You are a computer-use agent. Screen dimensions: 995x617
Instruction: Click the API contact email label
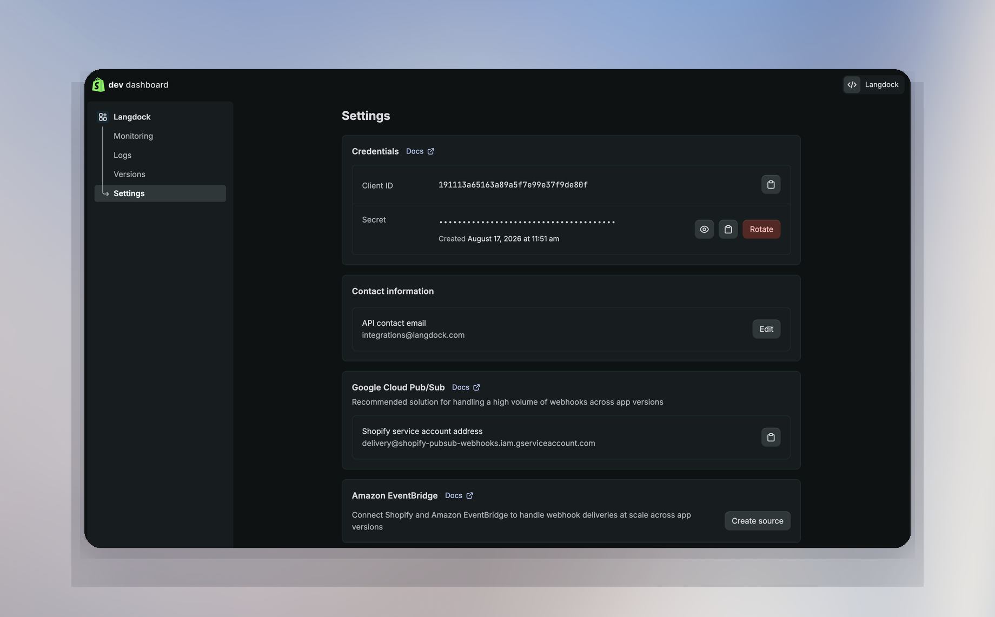click(394, 323)
